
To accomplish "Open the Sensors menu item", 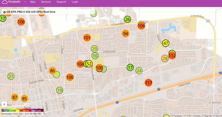I will [x=46, y=2].
